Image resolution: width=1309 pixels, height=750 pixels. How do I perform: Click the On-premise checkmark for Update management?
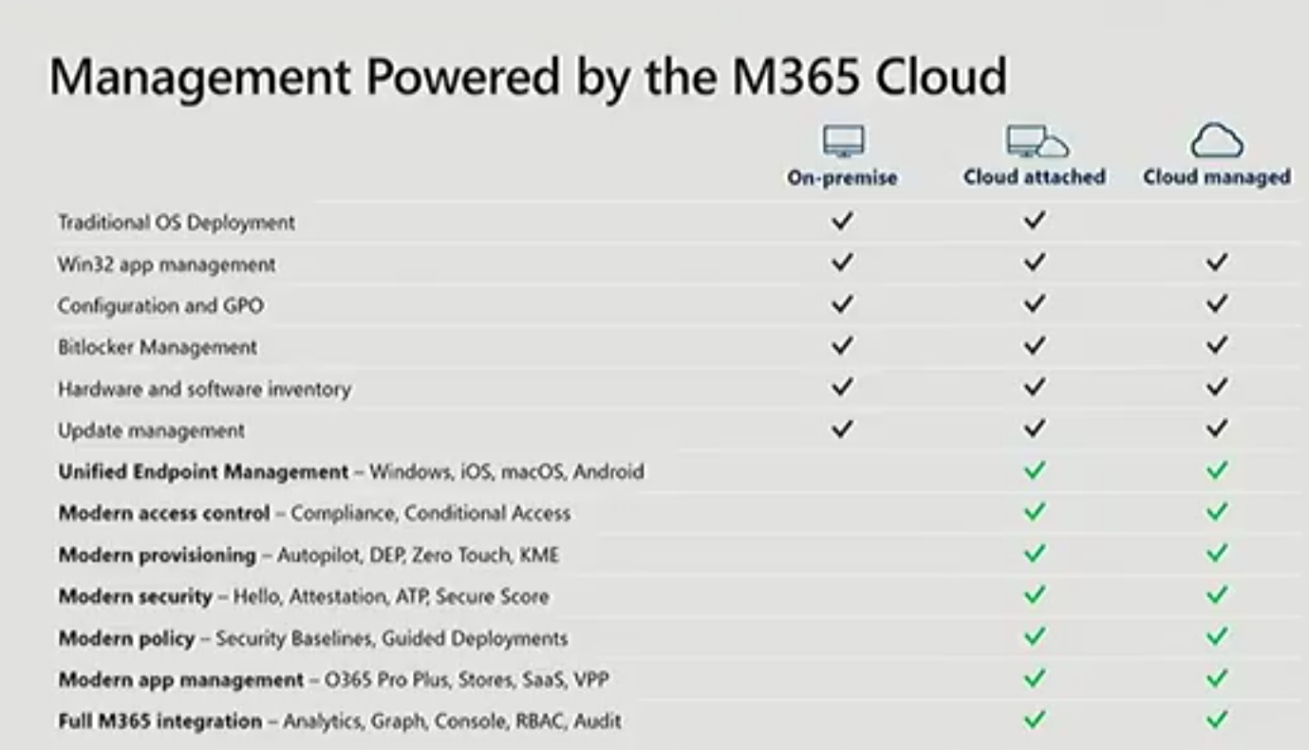point(842,430)
